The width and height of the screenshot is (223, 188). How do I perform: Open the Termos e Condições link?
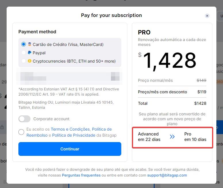click(x=70, y=129)
